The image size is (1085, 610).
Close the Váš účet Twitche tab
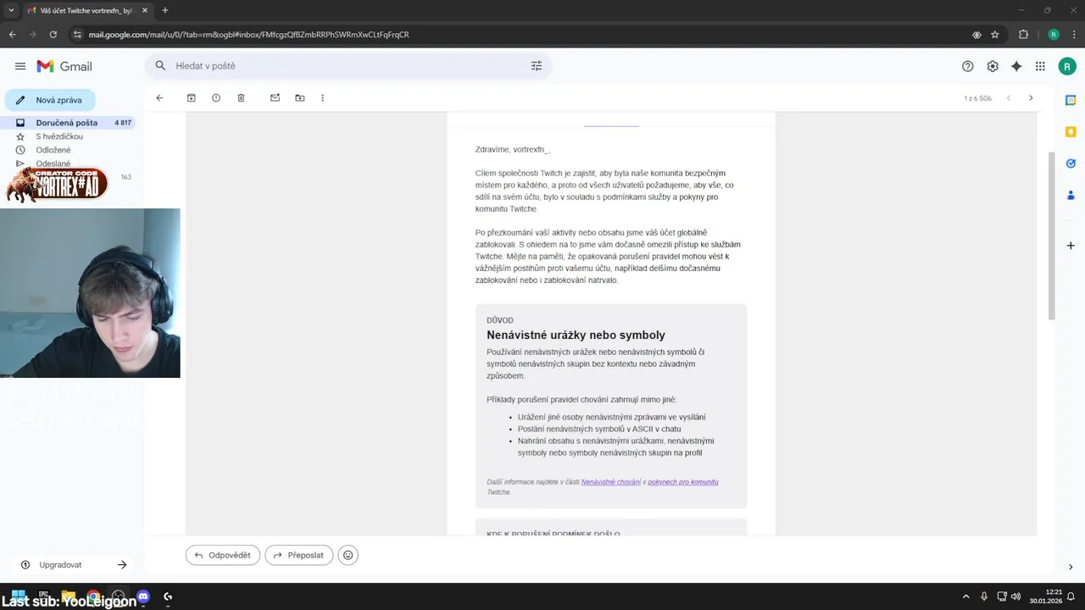pyautogui.click(x=144, y=10)
